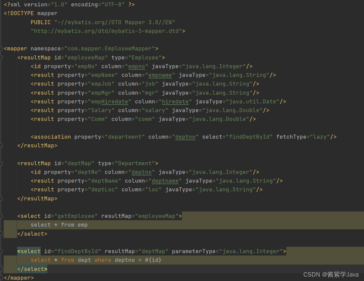
Task: Click fold end marker at closing mapper tag
Action: (x=1, y=278)
